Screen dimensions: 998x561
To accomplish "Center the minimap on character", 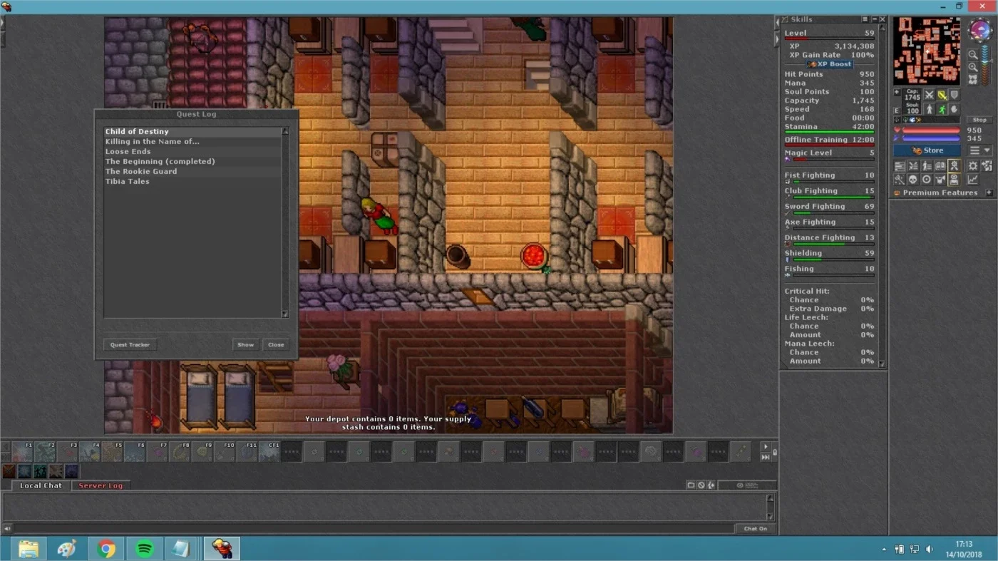I will 973,79.
